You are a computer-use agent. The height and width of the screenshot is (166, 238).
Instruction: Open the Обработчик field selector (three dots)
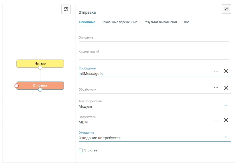pyautogui.click(x=216, y=88)
